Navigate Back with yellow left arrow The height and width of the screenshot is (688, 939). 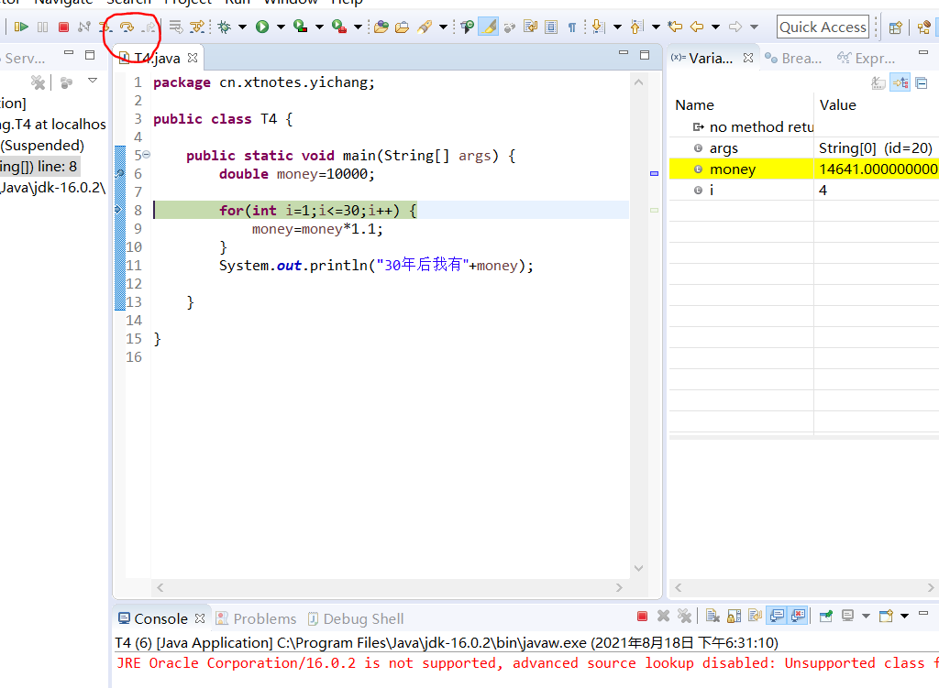pos(697,27)
